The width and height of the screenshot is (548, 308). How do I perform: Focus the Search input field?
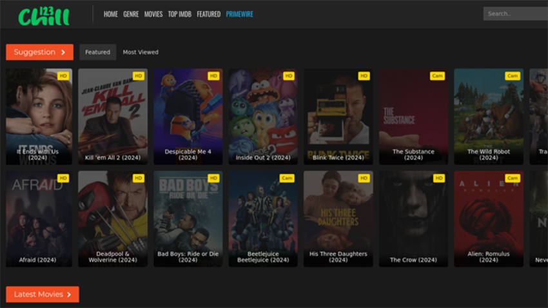pos(516,14)
